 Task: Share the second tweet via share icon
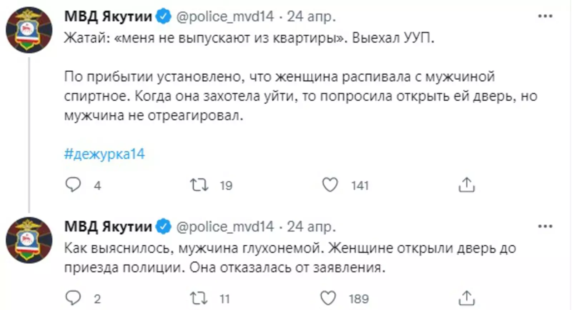(x=467, y=298)
